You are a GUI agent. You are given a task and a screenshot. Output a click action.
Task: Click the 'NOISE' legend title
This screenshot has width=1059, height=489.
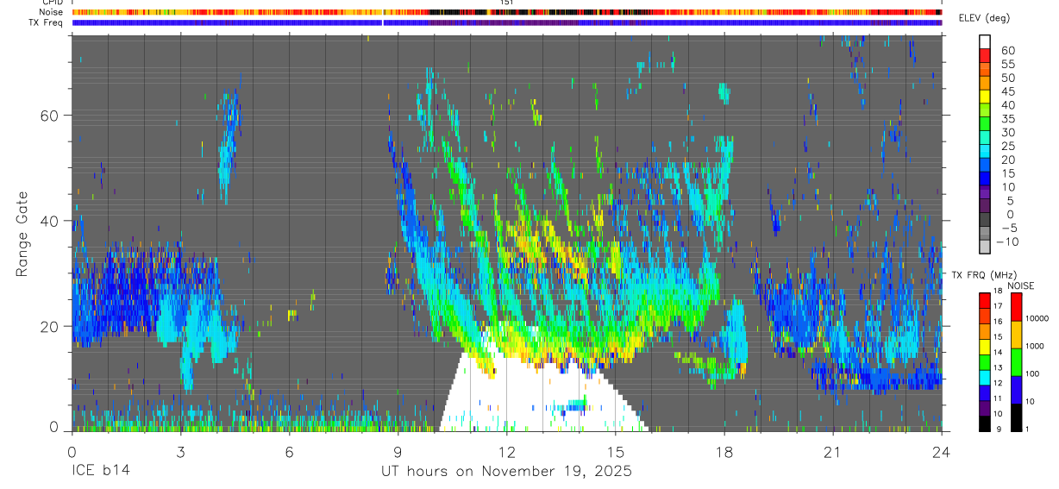[1022, 285]
